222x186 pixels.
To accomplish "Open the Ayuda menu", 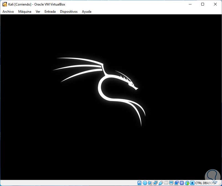I will click(x=87, y=12).
